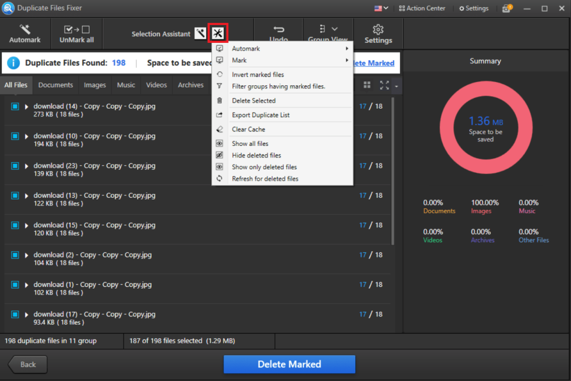The image size is (571, 381).
Task: Click the blue info icon
Action: click(13, 63)
